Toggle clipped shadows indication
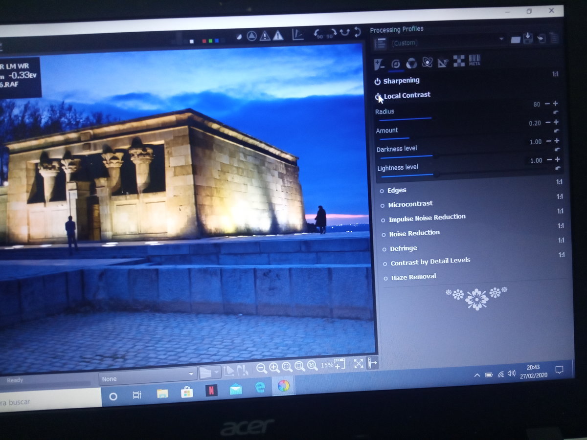 tap(265, 35)
